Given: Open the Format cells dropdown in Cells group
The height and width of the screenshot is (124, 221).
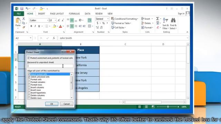Looking at the screenshot, I should [x=147, y=28].
